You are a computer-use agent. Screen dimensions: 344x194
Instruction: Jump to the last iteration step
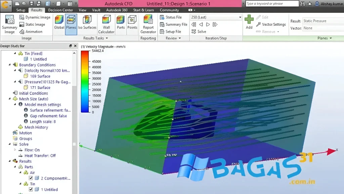(215, 24)
